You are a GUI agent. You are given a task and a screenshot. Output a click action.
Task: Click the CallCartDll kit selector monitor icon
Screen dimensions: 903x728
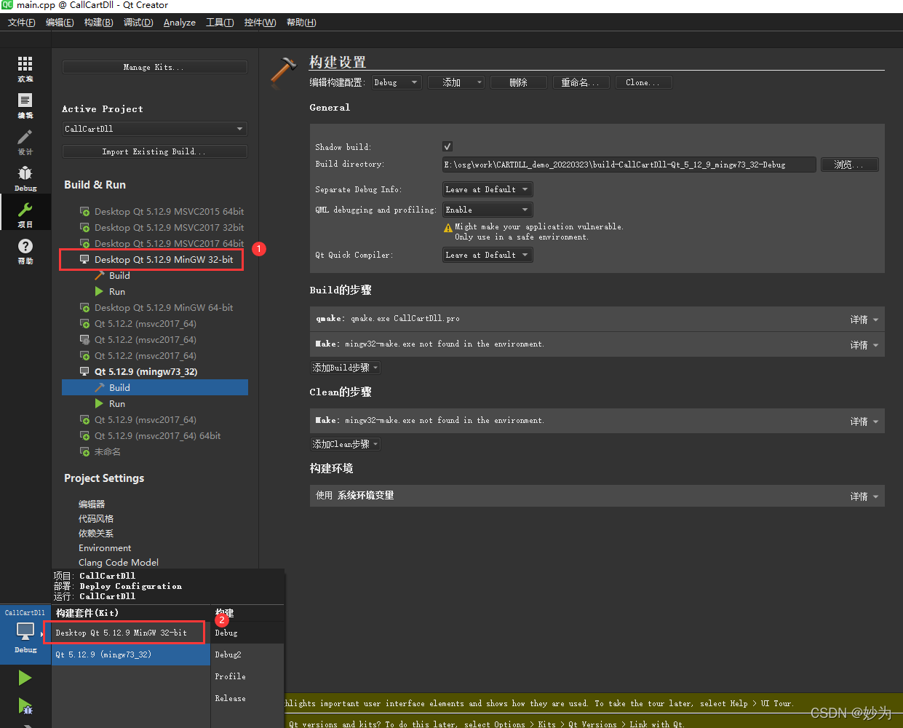tap(25, 632)
